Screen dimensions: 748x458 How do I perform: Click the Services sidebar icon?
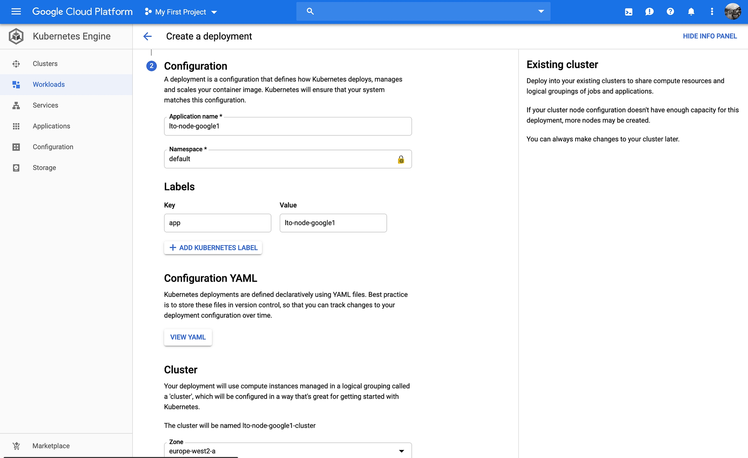tap(16, 105)
